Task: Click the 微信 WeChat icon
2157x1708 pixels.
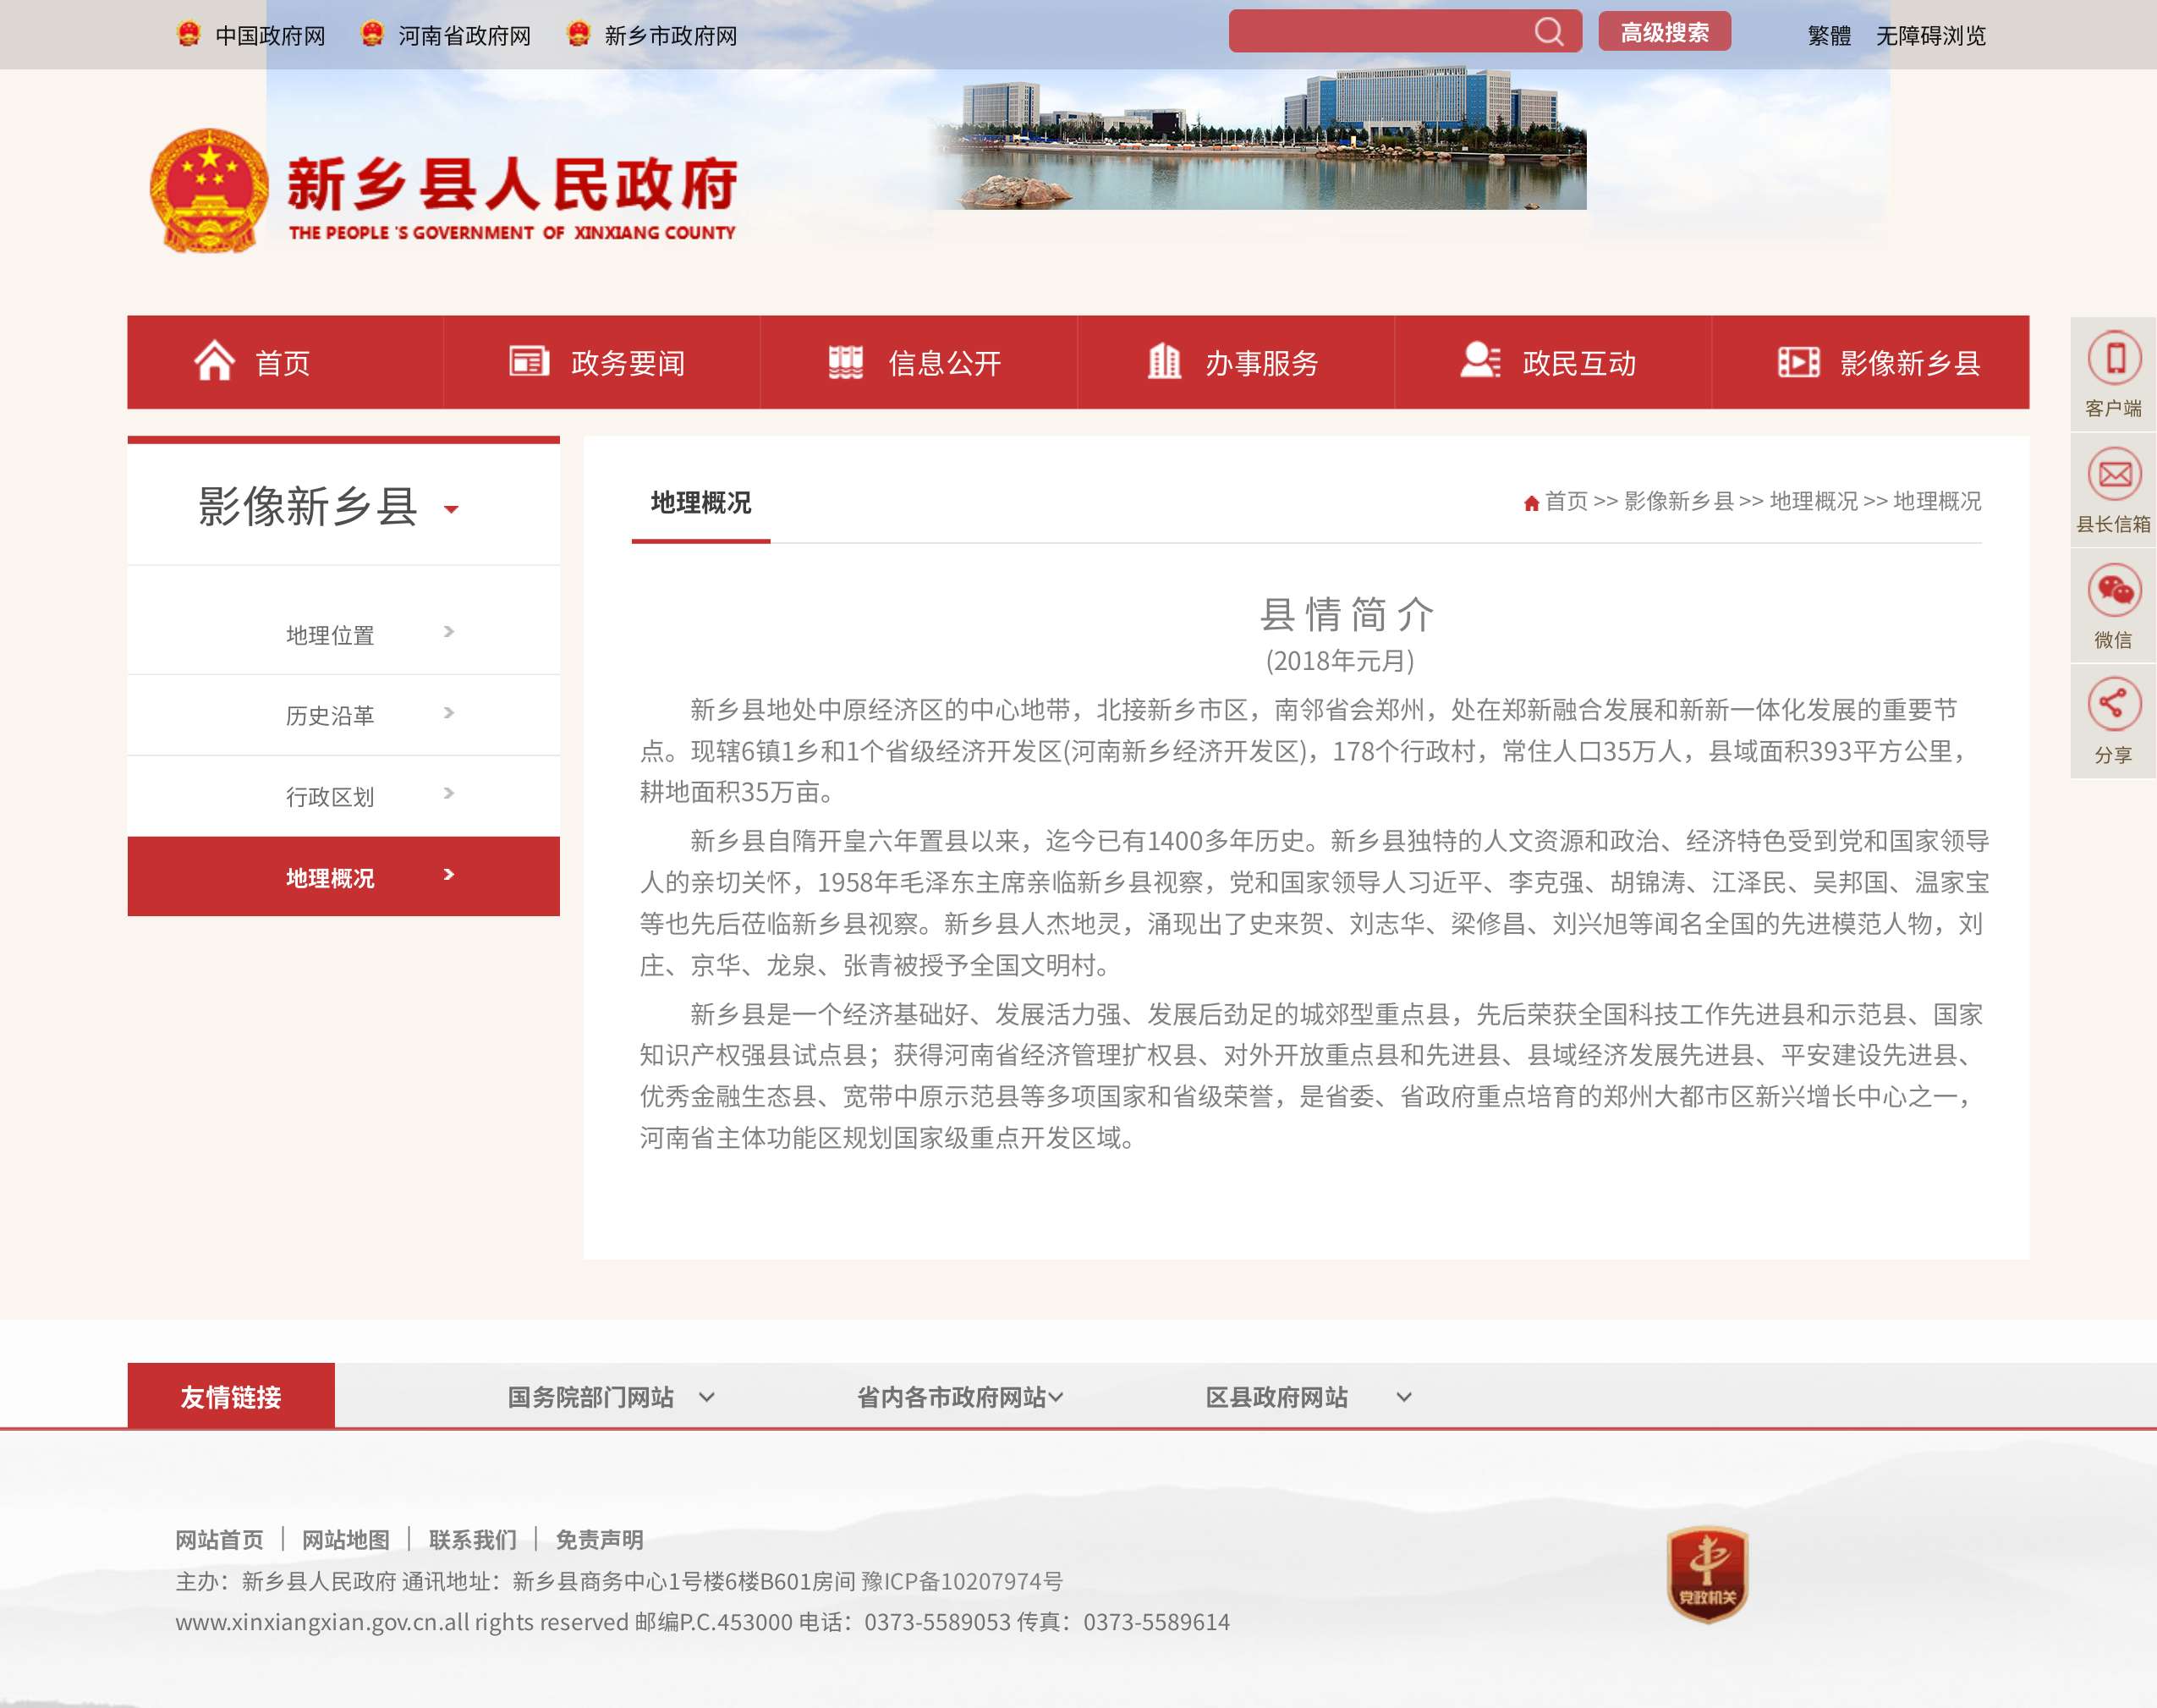Action: coord(2113,590)
